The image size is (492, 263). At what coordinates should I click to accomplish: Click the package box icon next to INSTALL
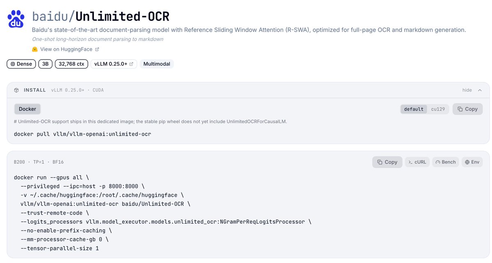point(16,90)
